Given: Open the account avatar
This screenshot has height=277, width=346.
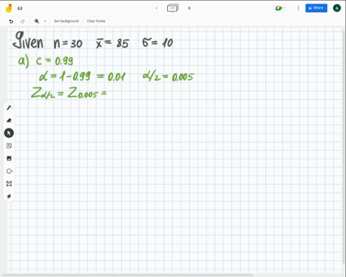Looking at the screenshot, I should [337, 8].
